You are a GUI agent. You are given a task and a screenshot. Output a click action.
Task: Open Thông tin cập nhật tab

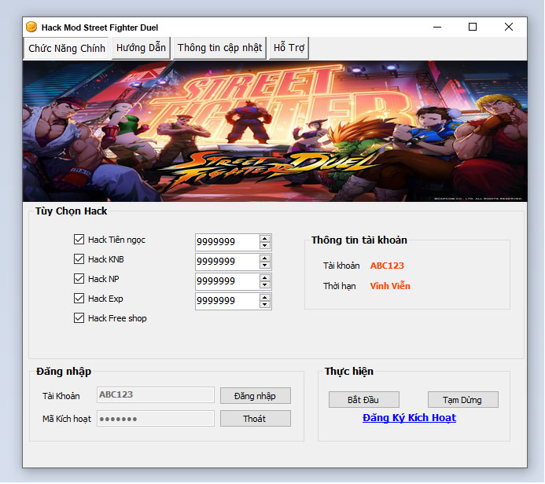click(219, 48)
